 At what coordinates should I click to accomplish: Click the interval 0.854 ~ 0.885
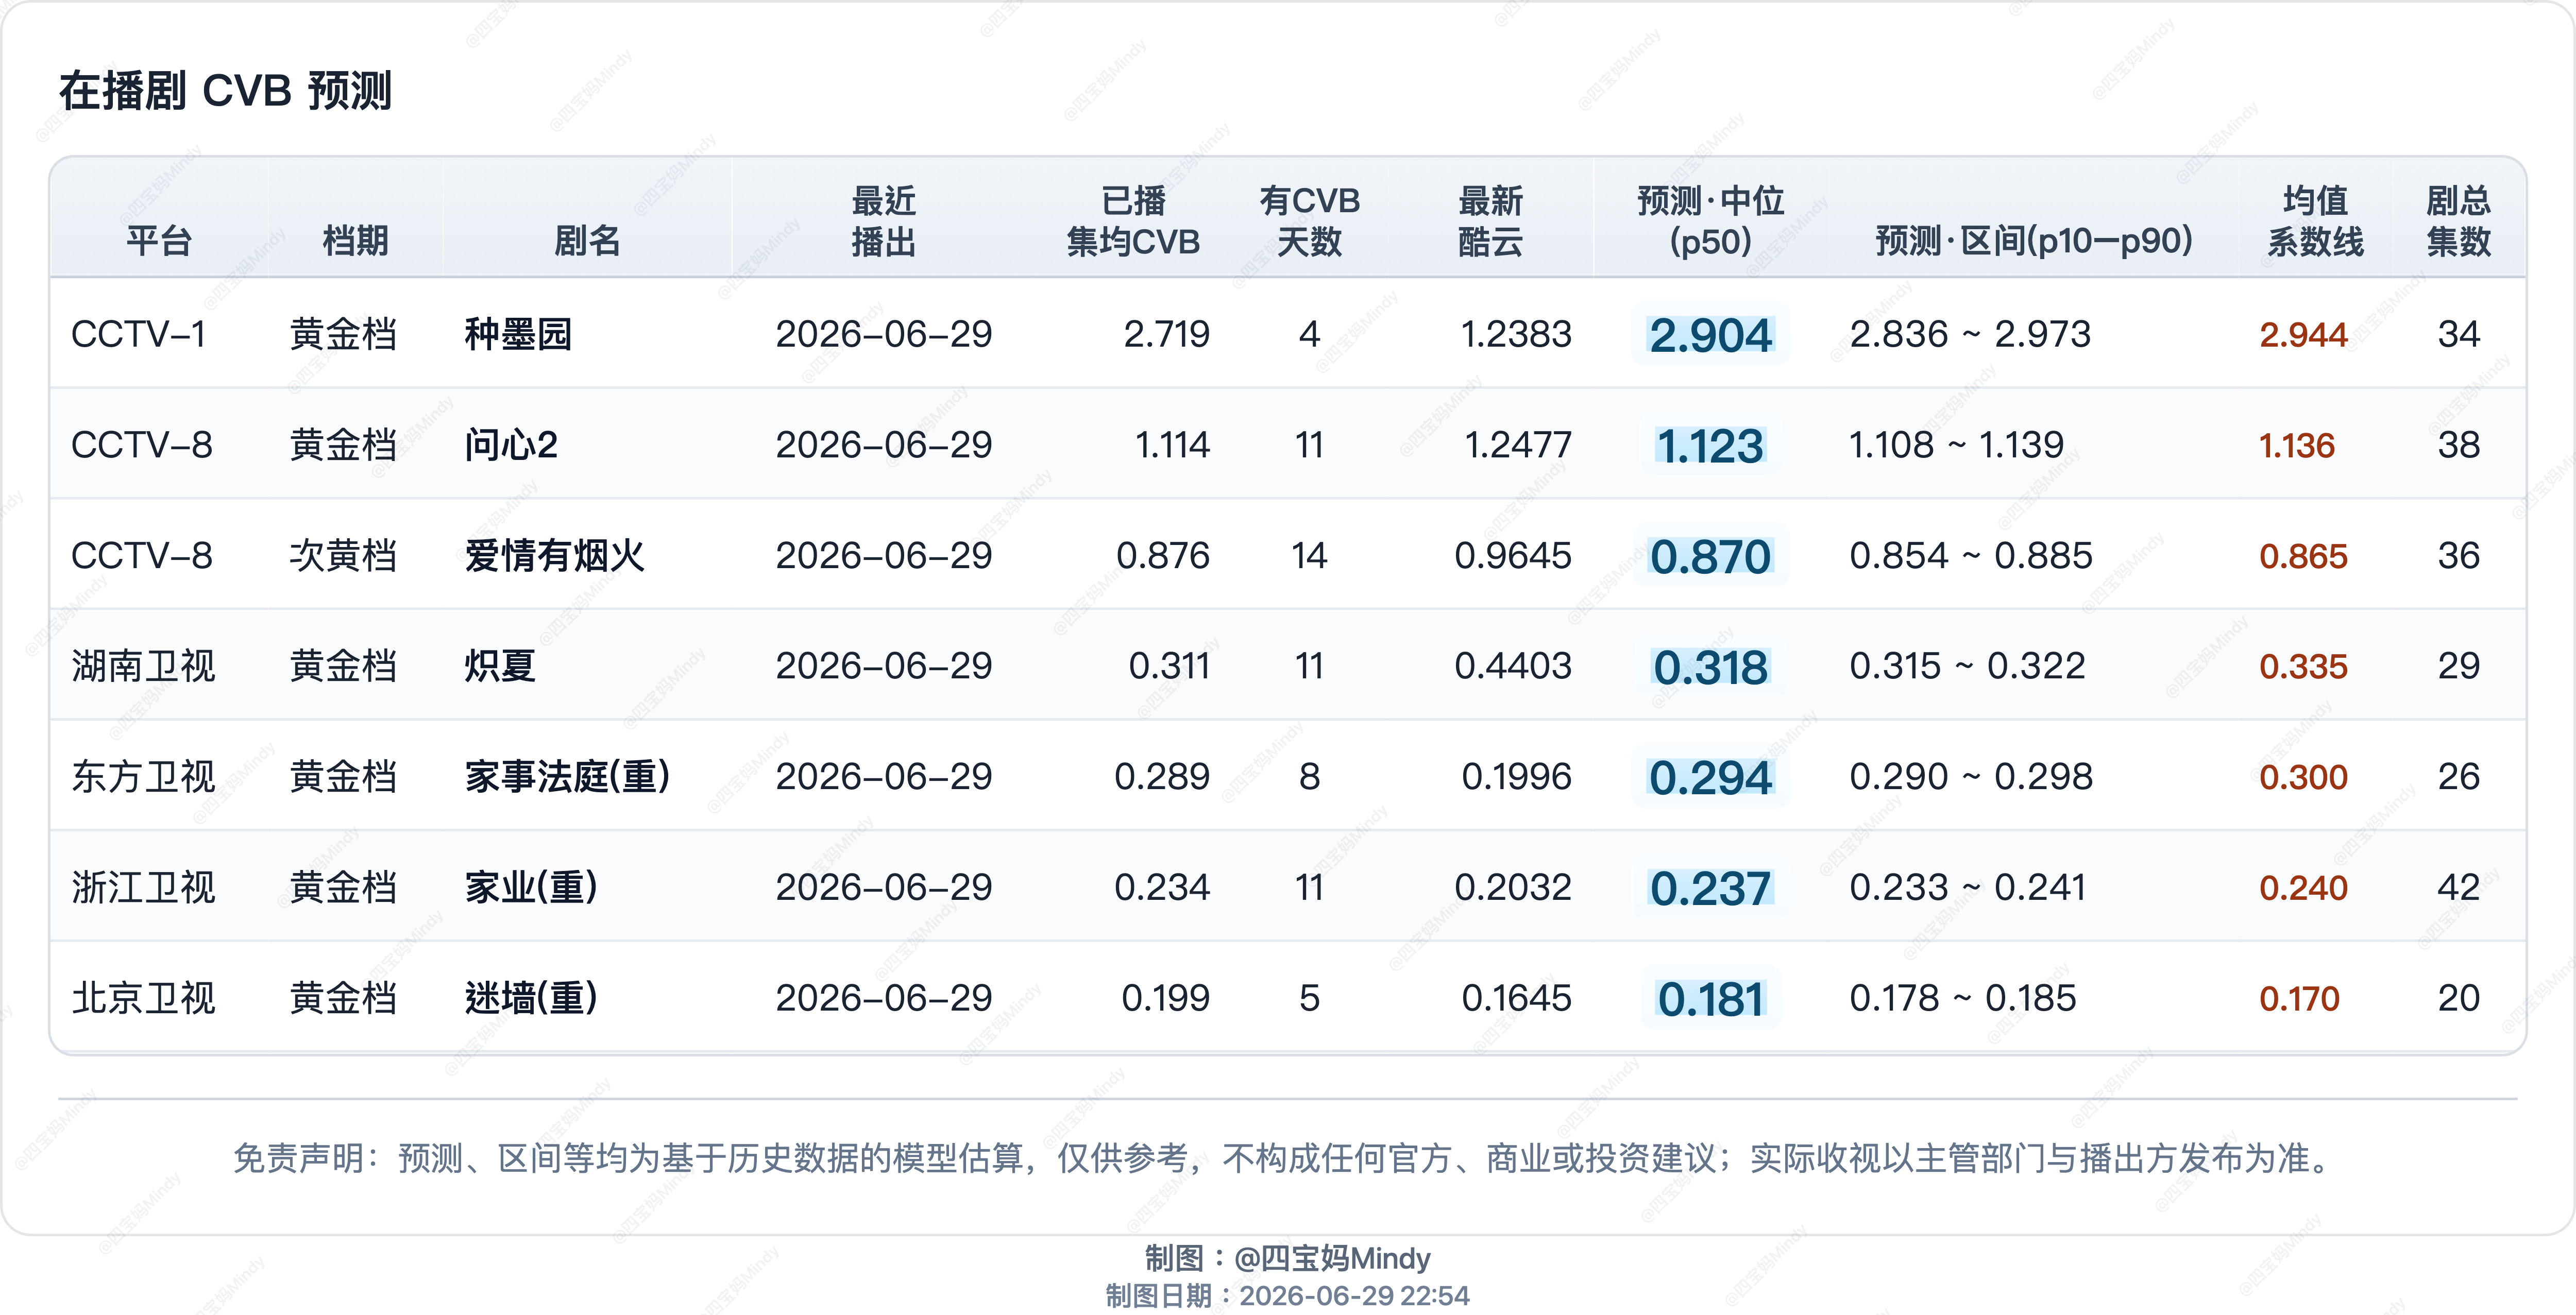[x=1970, y=556]
